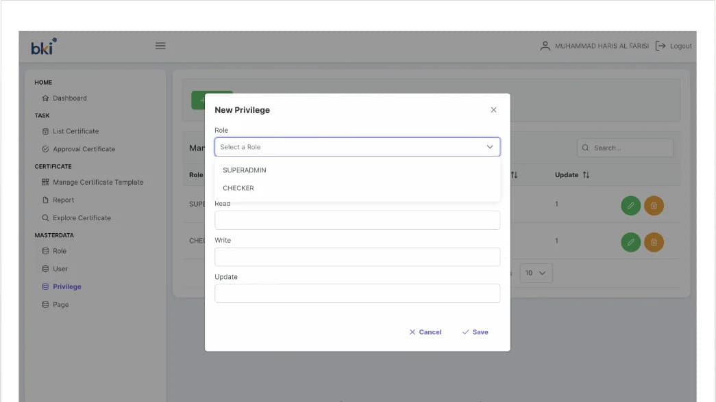Close the New Privilege dialog
Image resolution: width=716 pixels, height=402 pixels.
pos(493,110)
